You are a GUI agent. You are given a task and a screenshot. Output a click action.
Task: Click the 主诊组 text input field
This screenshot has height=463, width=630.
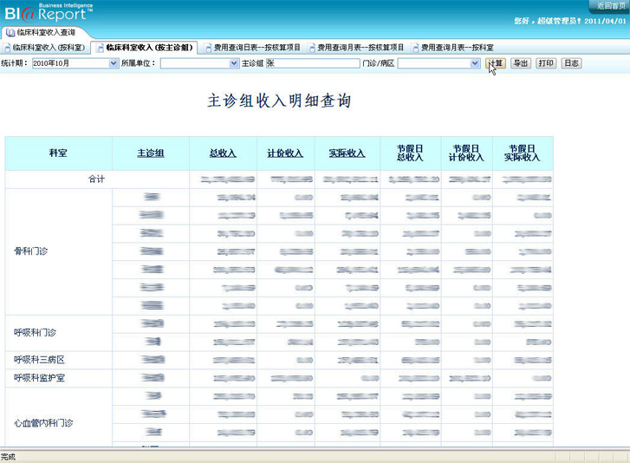pyautogui.click(x=312, y=63)
